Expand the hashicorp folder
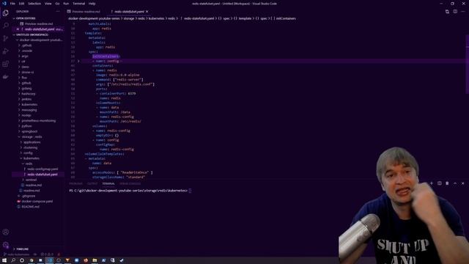This screenshot has height=264, width=469. [x=29, y=94]
